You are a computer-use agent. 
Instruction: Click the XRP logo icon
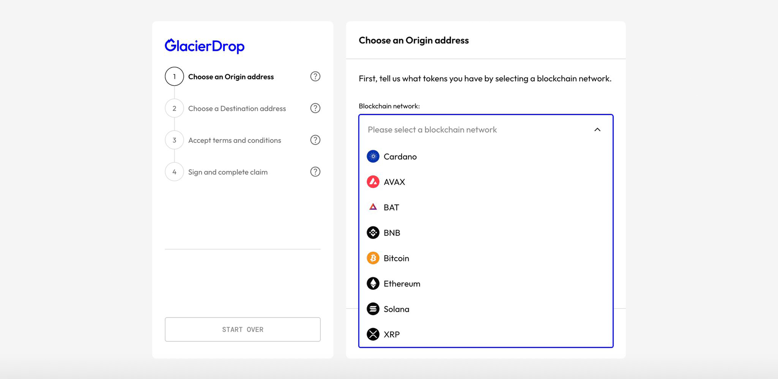tap(373, 334)
